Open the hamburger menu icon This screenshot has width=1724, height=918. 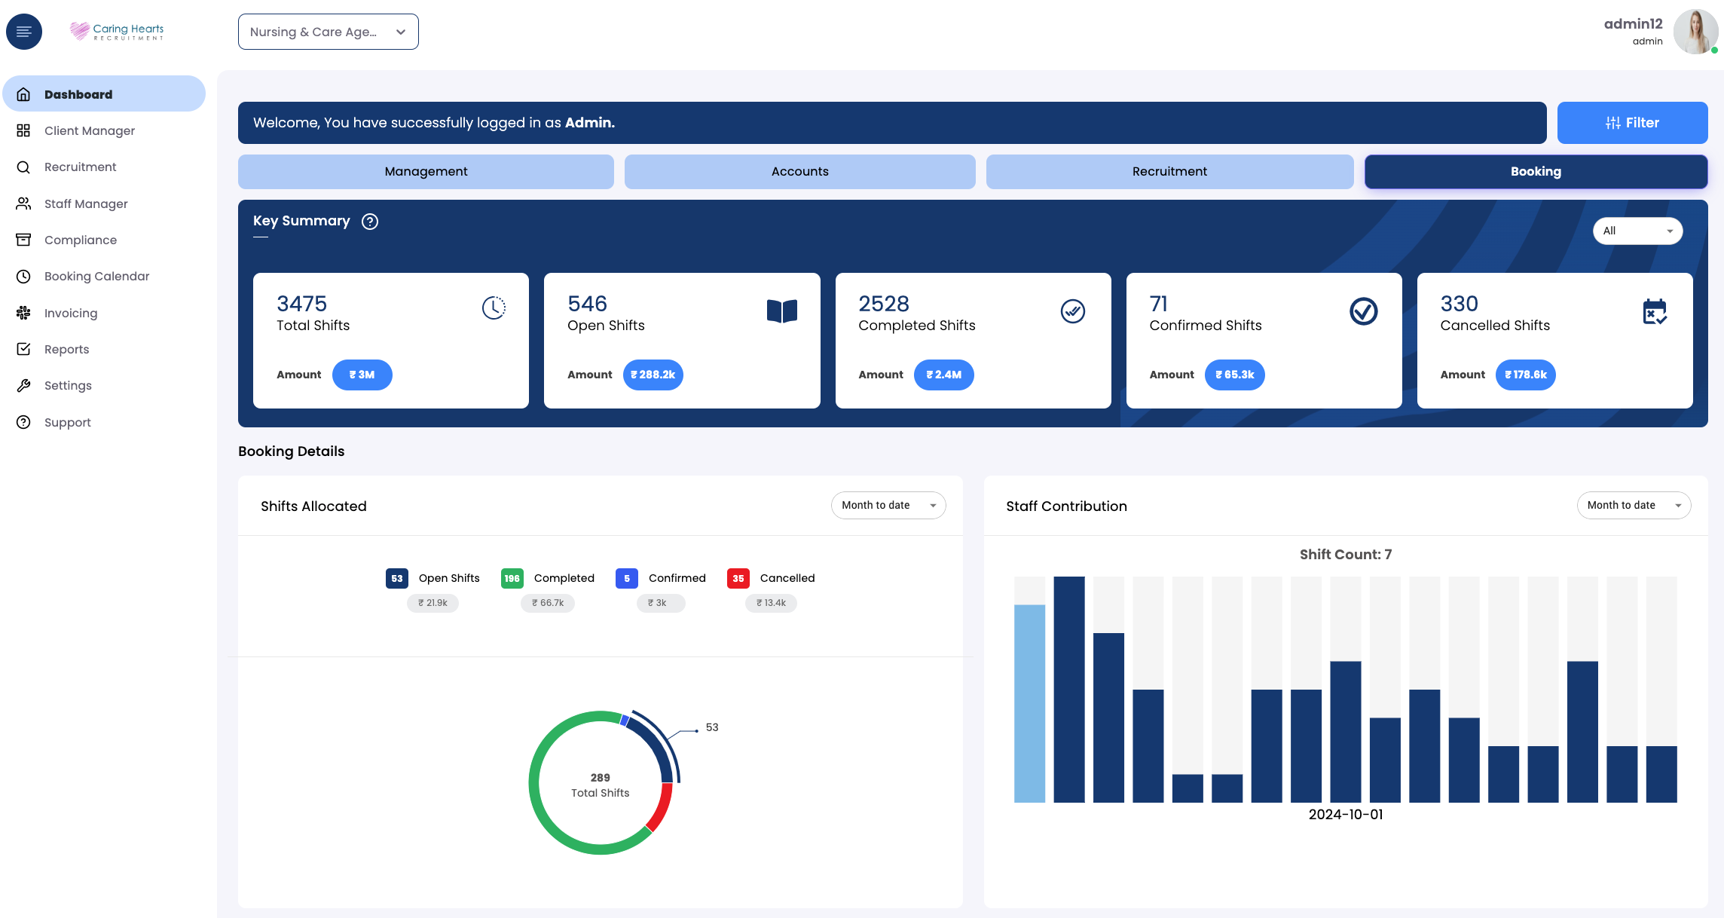pyautogui.click(x=23, y=31)
